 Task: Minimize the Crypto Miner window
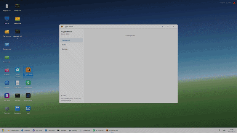(x=162, y=27)
